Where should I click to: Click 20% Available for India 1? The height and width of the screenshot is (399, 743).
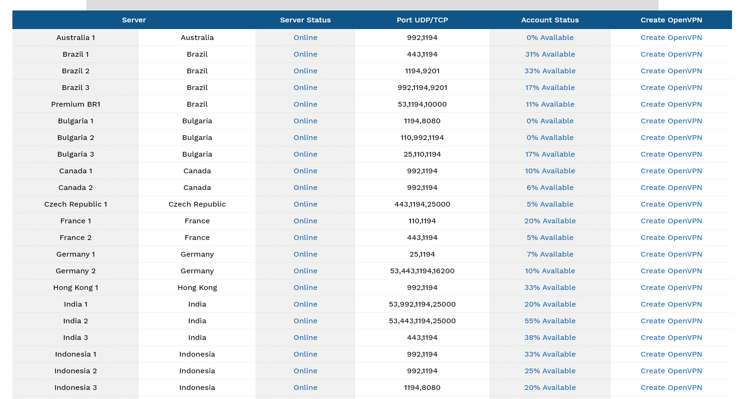click(x=550, y=304)
